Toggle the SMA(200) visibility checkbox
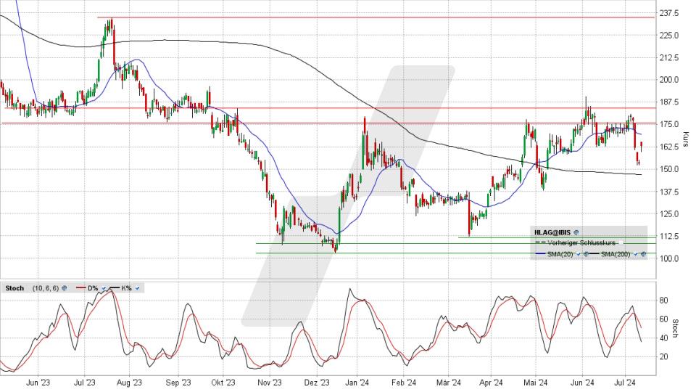The height and width of the screenshot is (392, 696). coord(636,254)
